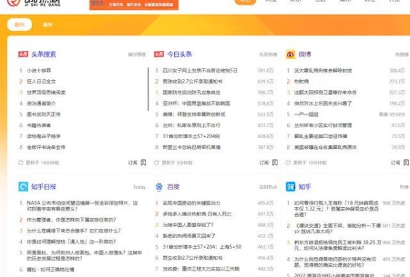Subscribe (订阅) to the 微博 board
Viewport: 410px width, 277px height.
click(x=396, y=163)
